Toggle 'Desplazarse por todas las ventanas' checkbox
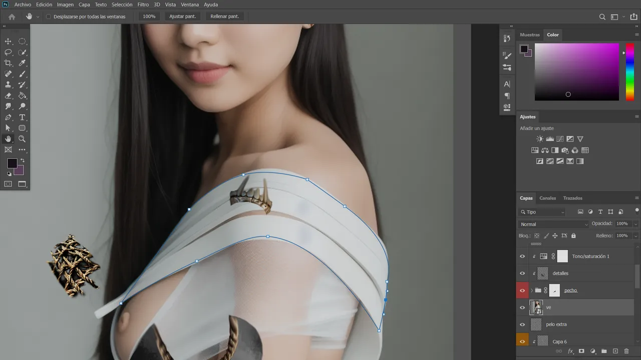This screenshot has width=641, height=360. pyautogui.click(x=49, y=16)
